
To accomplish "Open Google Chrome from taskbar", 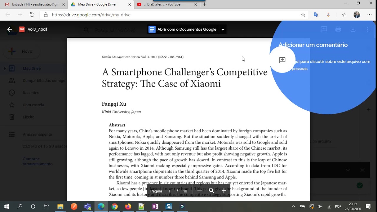I will (115, 207).
